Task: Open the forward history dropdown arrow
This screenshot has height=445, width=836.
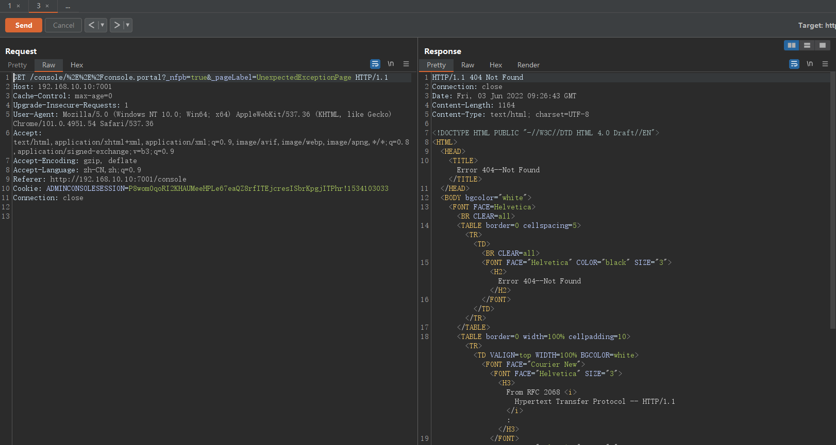Action: tap(128, 25)
